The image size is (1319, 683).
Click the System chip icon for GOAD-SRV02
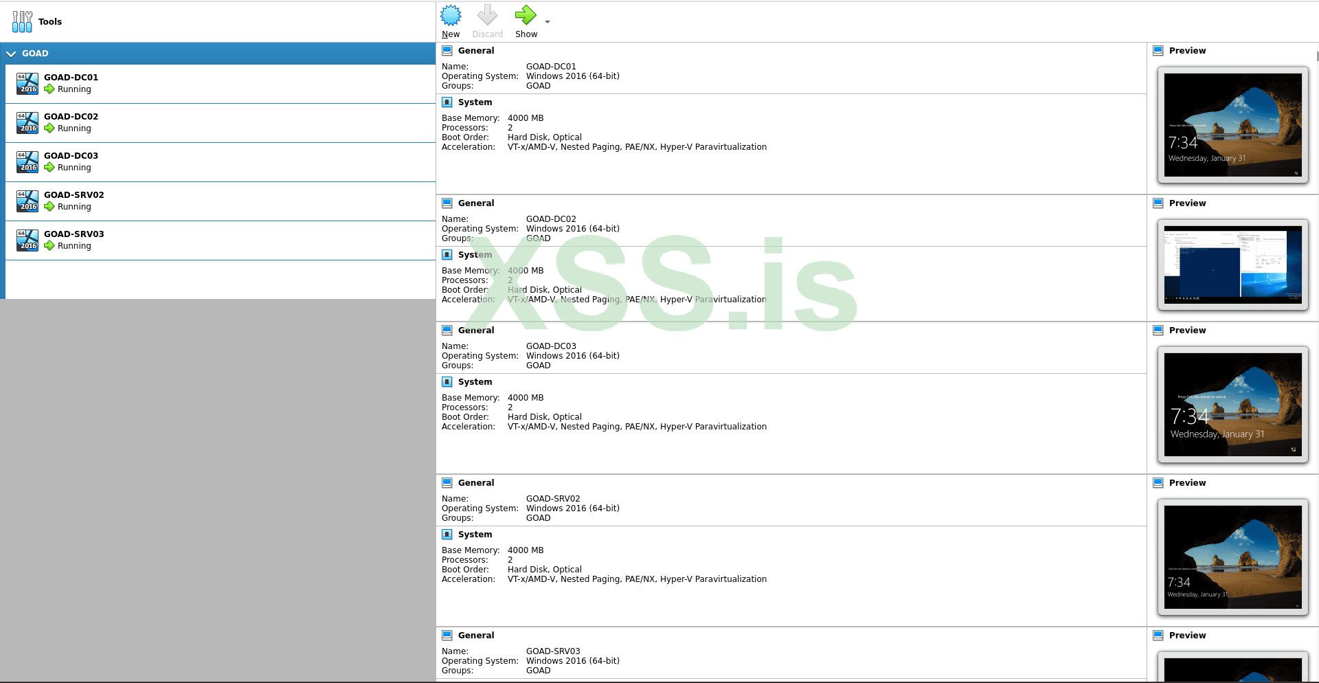[447, 535]
